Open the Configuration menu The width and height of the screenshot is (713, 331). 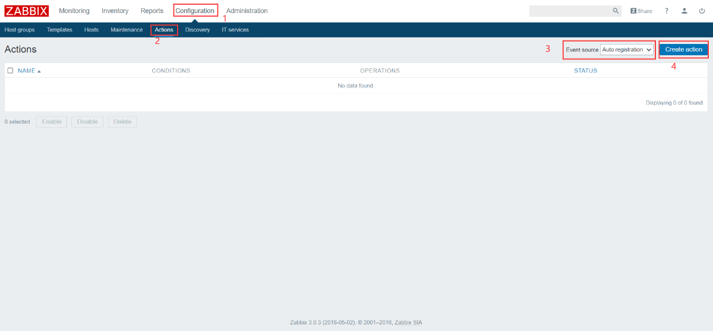[x=195, y=11]
